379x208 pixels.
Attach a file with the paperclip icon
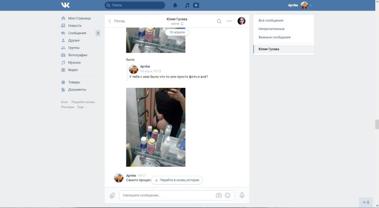click(112, 195)
